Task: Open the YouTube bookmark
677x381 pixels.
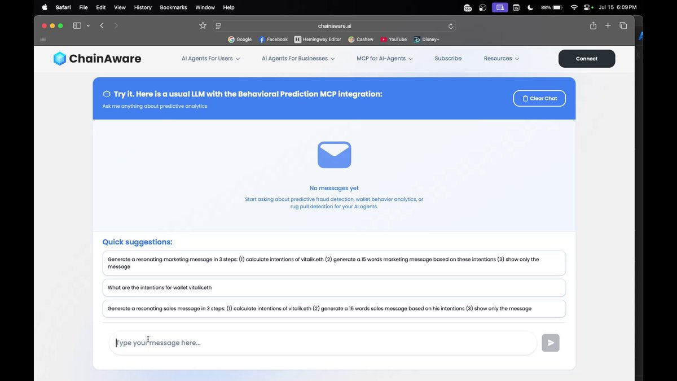Action: pos(393,40)
